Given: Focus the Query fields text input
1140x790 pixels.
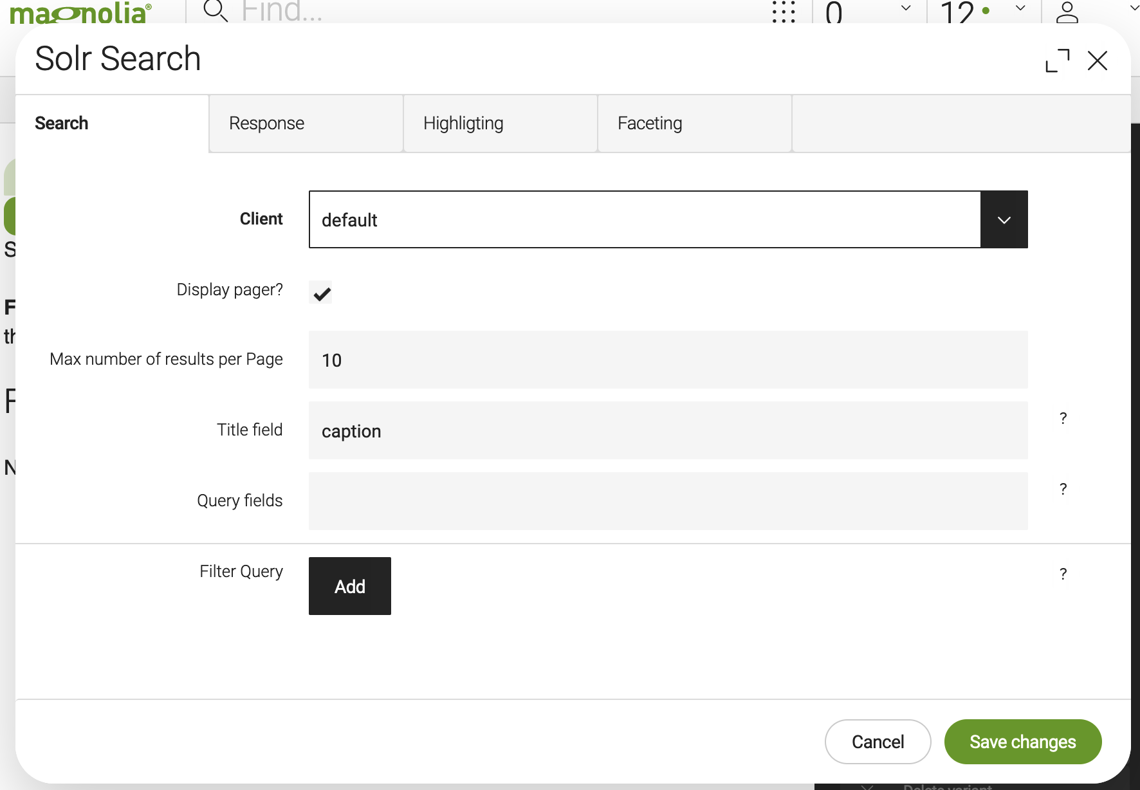Looking at the screenshot, I should [668, 501].
